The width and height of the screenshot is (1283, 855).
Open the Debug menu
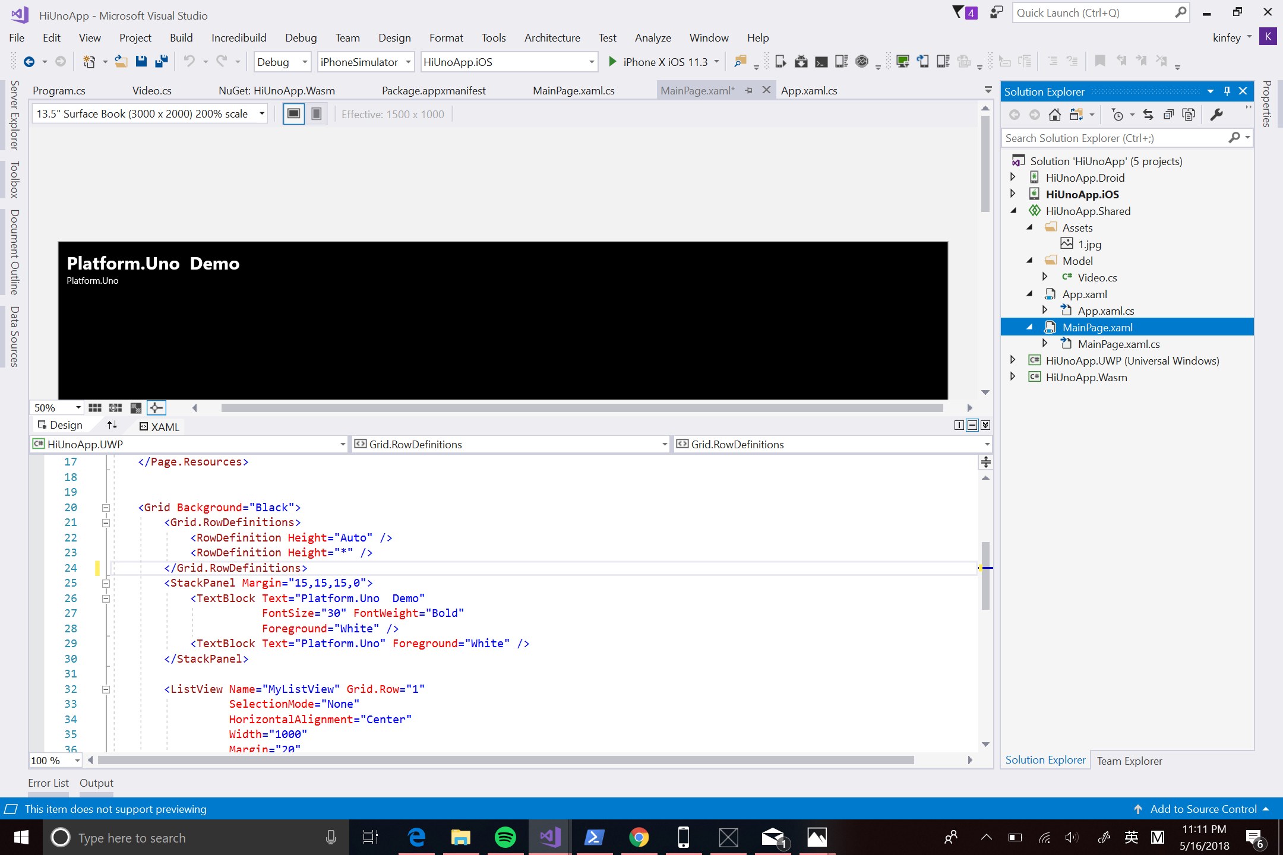pos(301,37)
